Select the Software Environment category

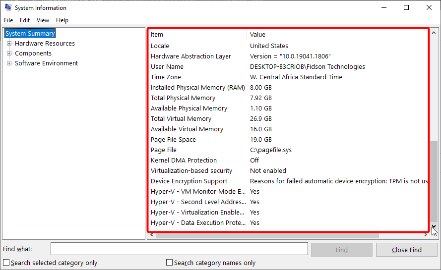coord(47,63)
